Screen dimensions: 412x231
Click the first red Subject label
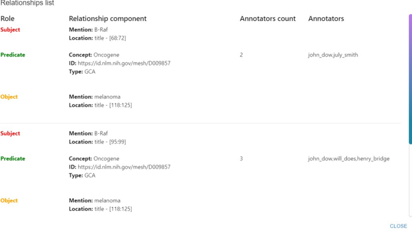[x=10, y=29]
